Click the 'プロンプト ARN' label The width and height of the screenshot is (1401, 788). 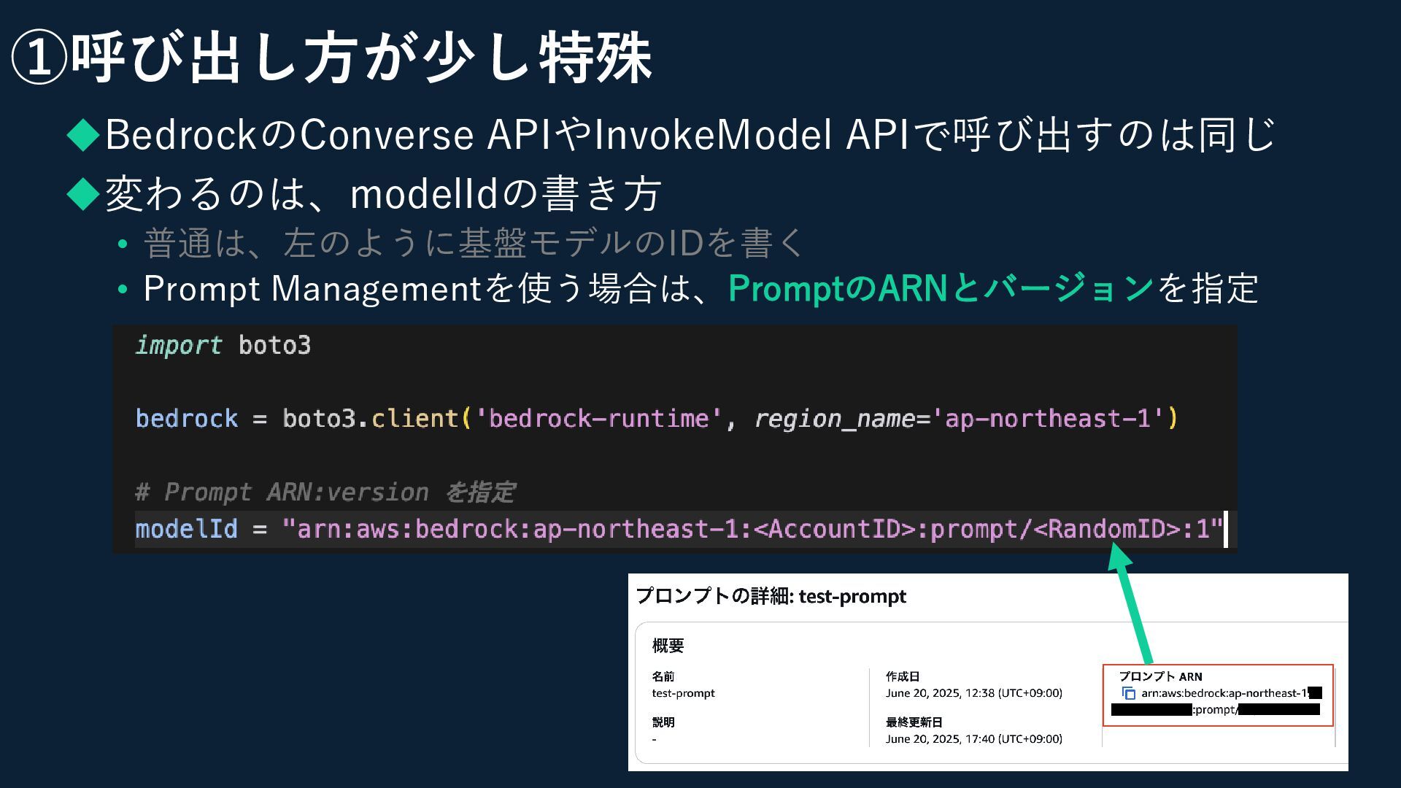(x=1160, y=676)
